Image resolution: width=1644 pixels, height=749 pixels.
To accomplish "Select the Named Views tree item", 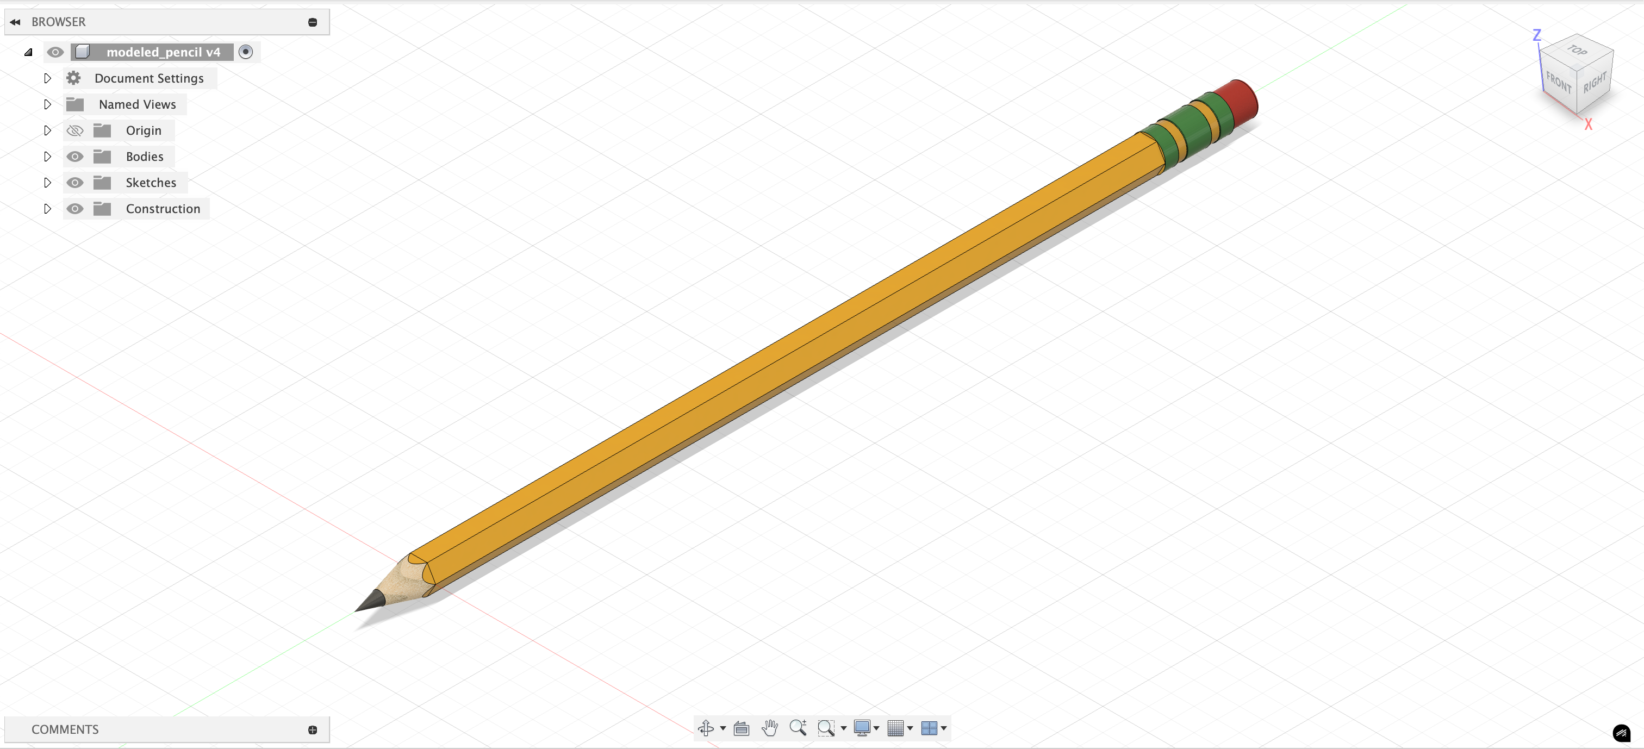I will [136, 104].
